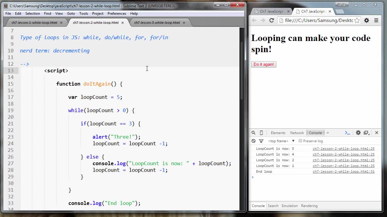Open the Goto menu

pos(71,13)
